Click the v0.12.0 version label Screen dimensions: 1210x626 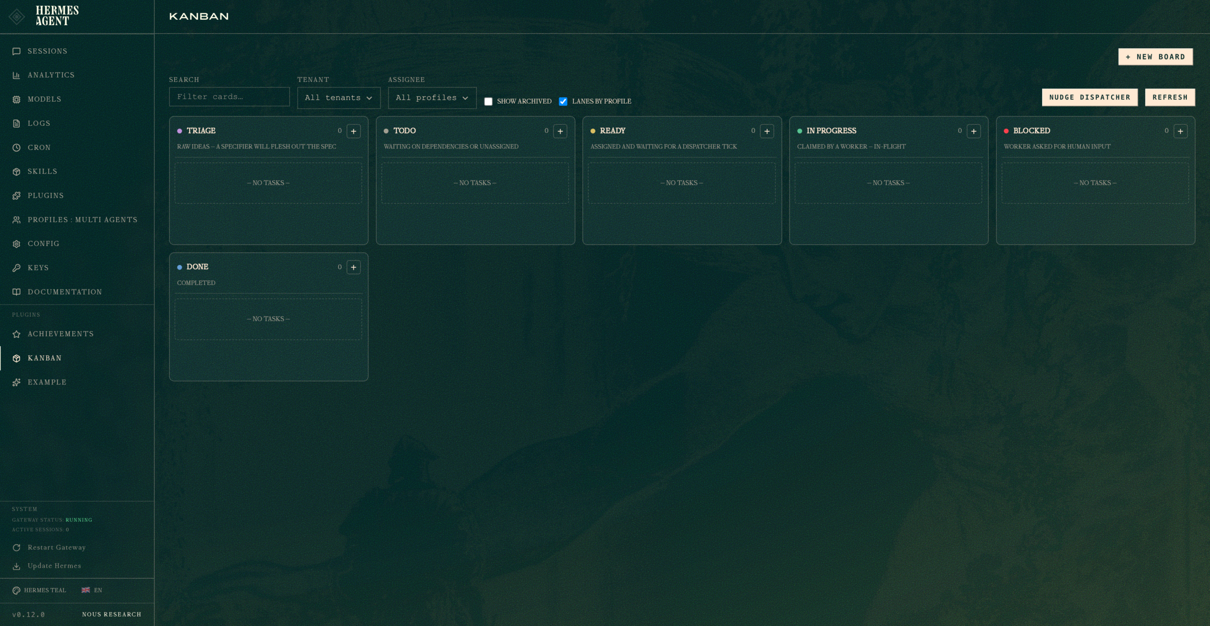coord(28,615)
